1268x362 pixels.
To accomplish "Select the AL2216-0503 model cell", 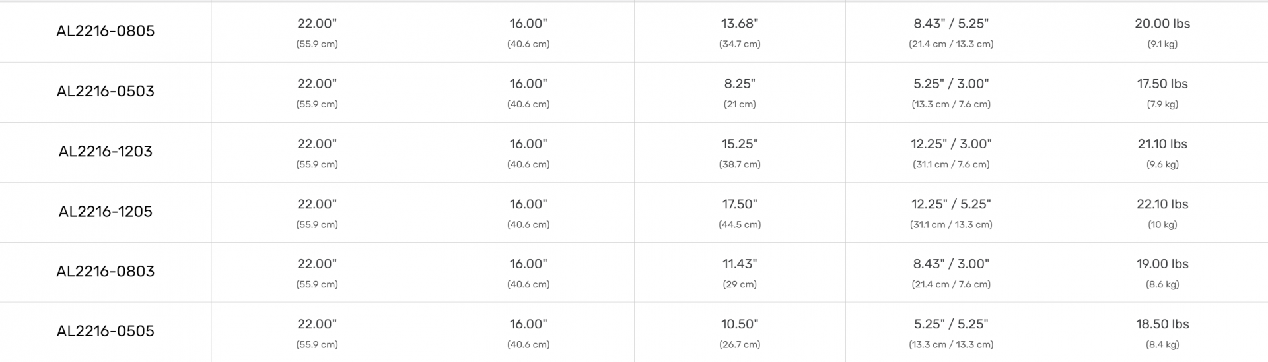I will tap(106, 91).
